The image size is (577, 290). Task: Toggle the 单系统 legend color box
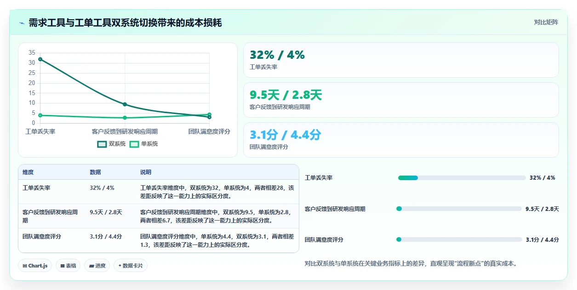click(134, 144)
